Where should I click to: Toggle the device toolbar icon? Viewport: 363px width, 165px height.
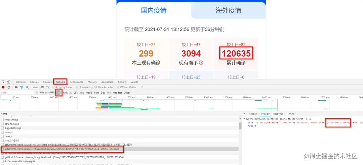8,82
